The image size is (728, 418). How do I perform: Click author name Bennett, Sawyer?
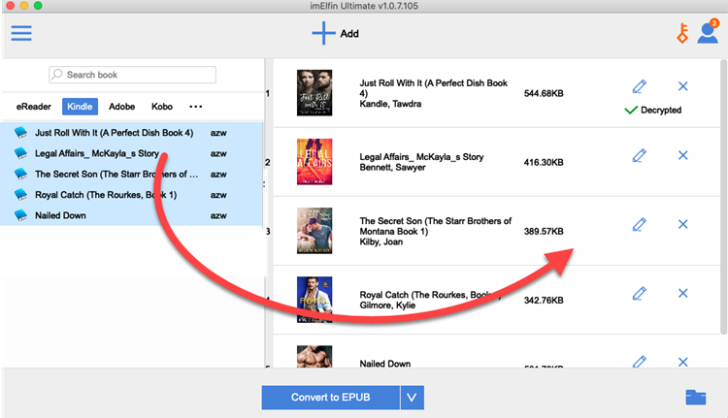click(x=392, y=168)
